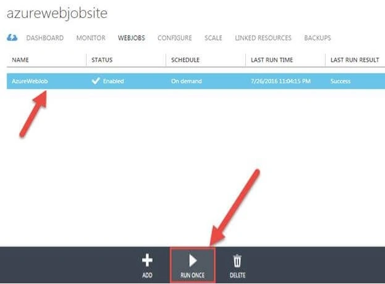Open the CONFIGURE tab
This screenshot has width=385, height=284.
tap(174, 38)
